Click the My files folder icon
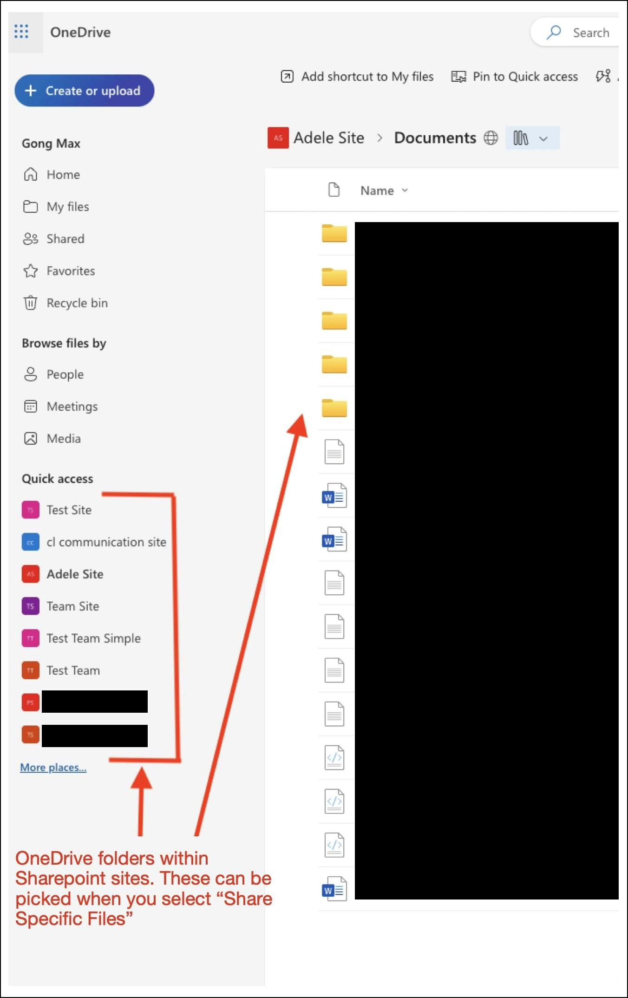 (31, 206)
